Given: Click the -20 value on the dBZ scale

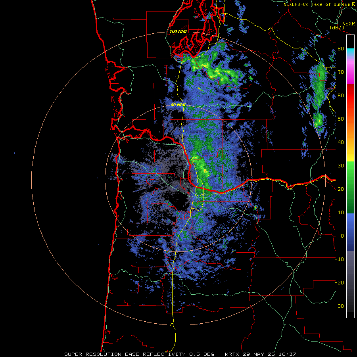Looking at the screenshot, I should pyautogui.click(x=339, y=282).
